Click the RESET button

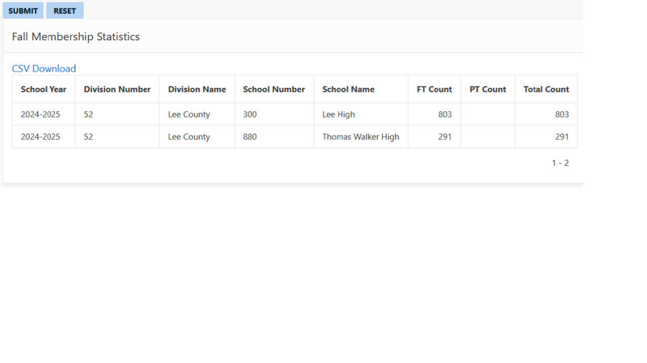click(65, 11)
